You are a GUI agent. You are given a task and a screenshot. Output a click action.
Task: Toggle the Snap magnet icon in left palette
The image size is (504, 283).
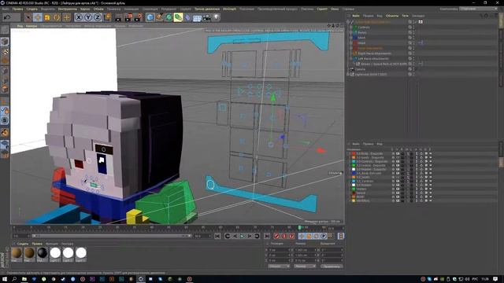tap(5, 111)
